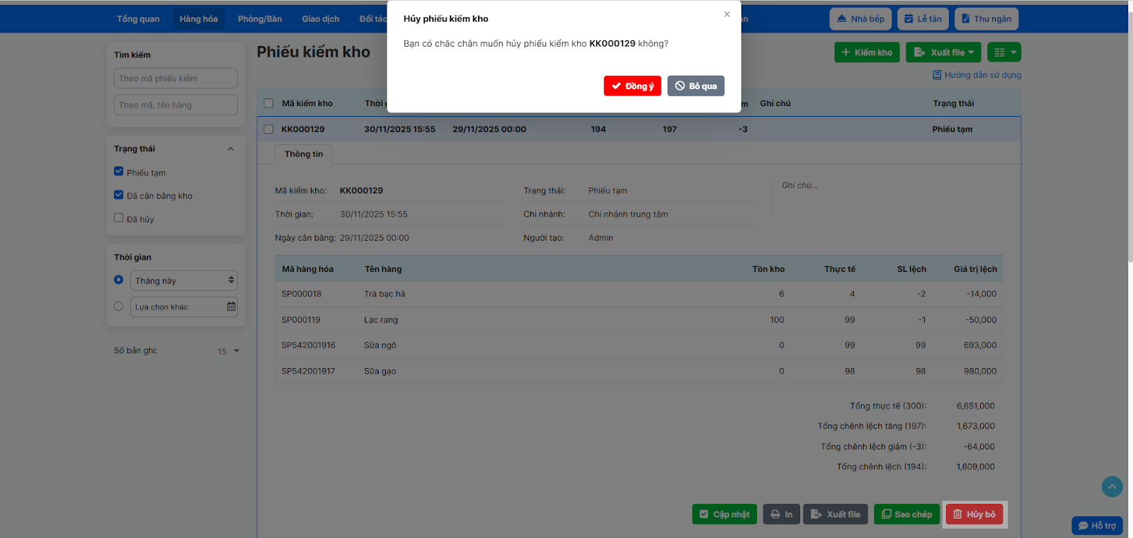Create a new stocktake with Kiểm kho
This screenshot has height=538, width=1133.
pos(867,52)
